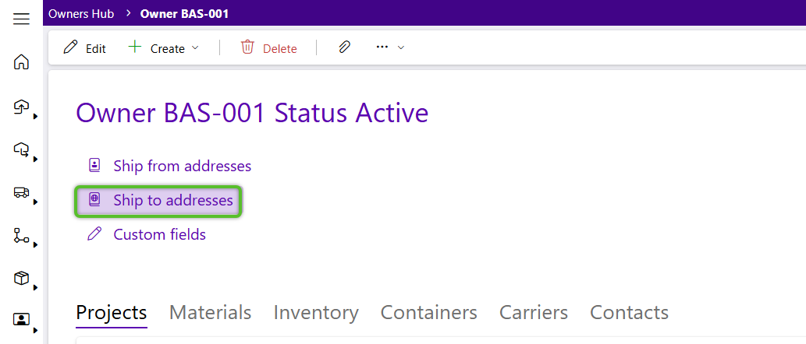
Task: Open the contact card sidebar icon
Action: click(21, 320)
